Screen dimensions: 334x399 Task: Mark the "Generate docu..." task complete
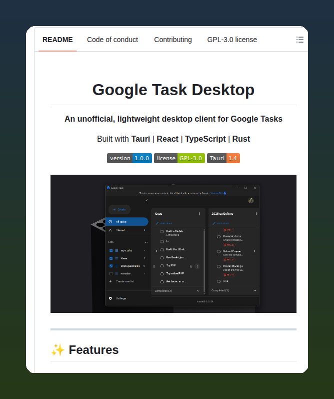click(x=219, y=237)
